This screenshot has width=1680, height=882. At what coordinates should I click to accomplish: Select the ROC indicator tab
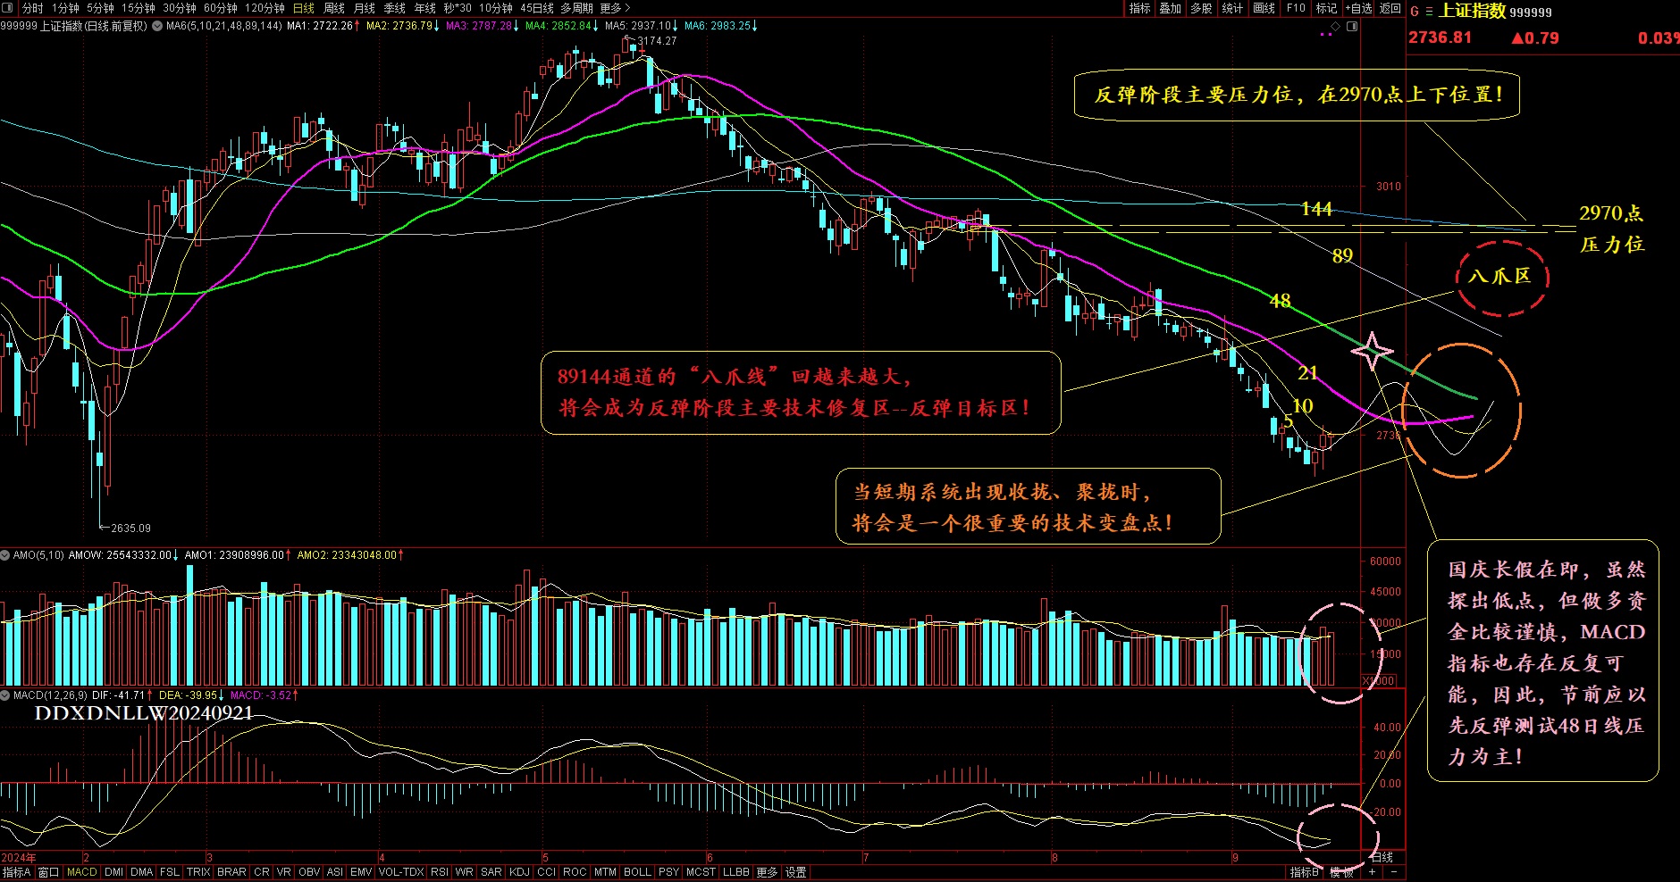[x=575, y=872]
